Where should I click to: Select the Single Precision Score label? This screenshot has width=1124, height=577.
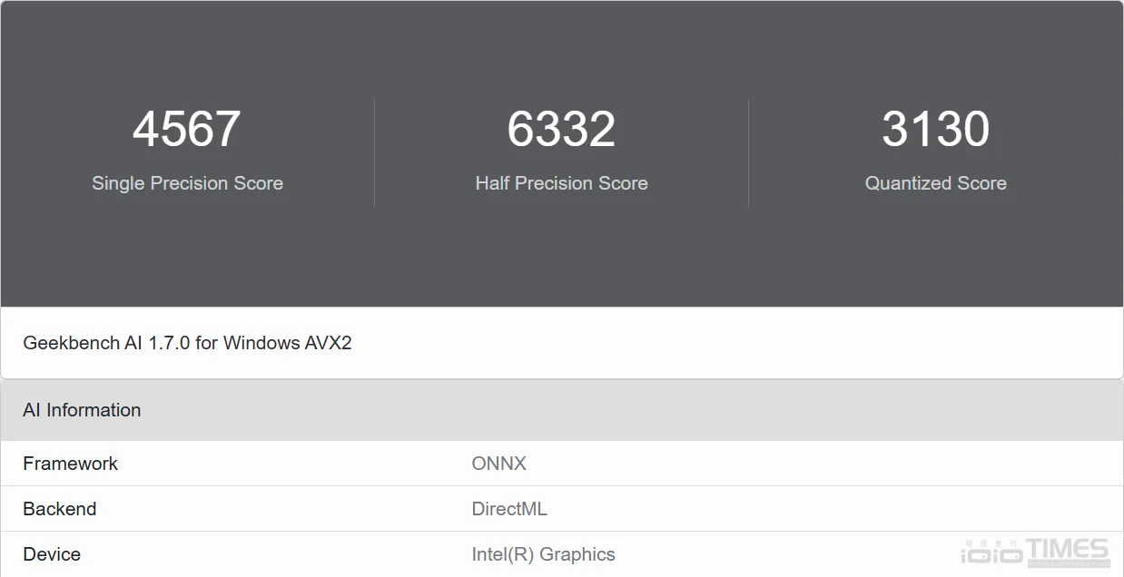pyautogui.click(x=187, y=183)
